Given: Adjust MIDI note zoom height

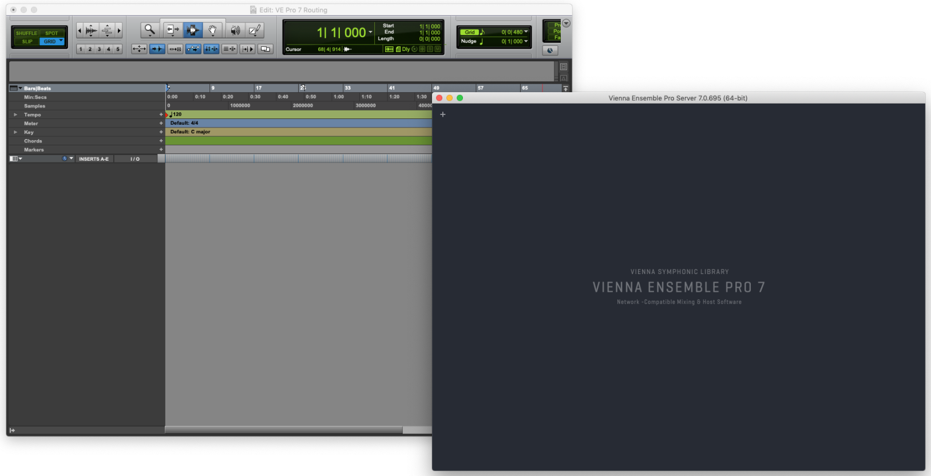Looking at the screenshot, I should [107, 30].
